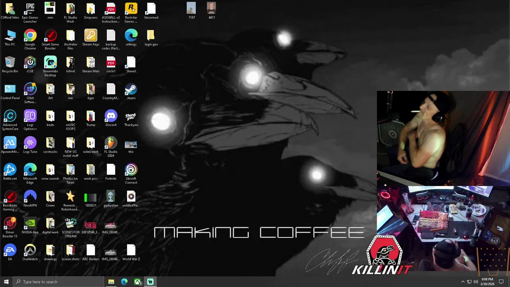Open the Simpsons folder

pyautogui.click(x=90, y=11)
